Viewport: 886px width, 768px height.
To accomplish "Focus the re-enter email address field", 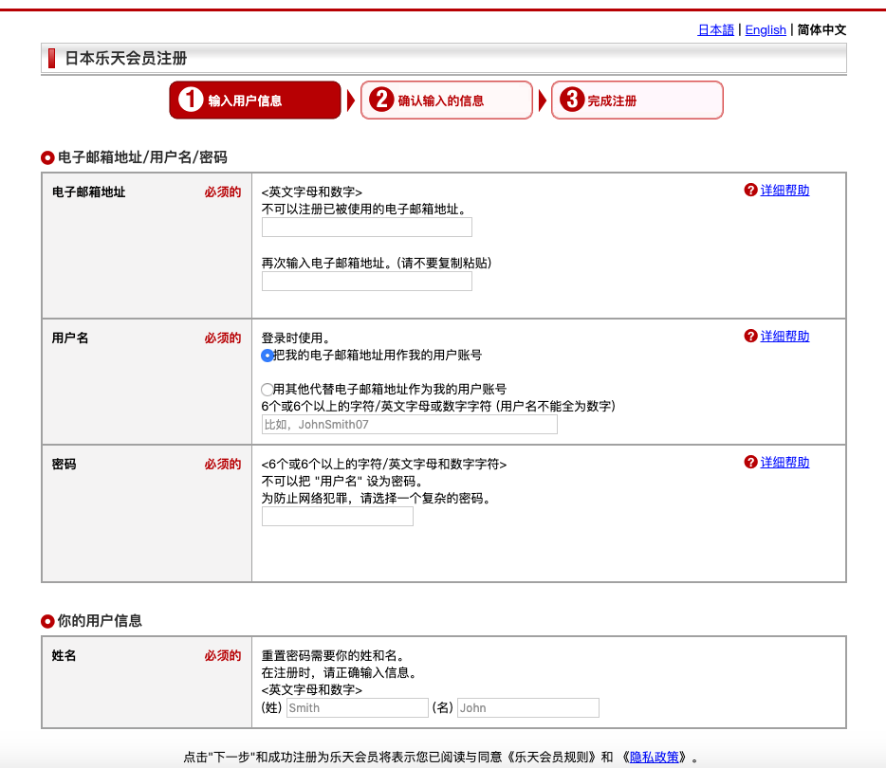I will 367,282.
